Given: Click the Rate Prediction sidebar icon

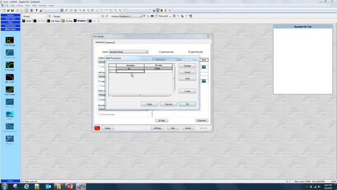Looking at the screenshot, I should point(9,126).
